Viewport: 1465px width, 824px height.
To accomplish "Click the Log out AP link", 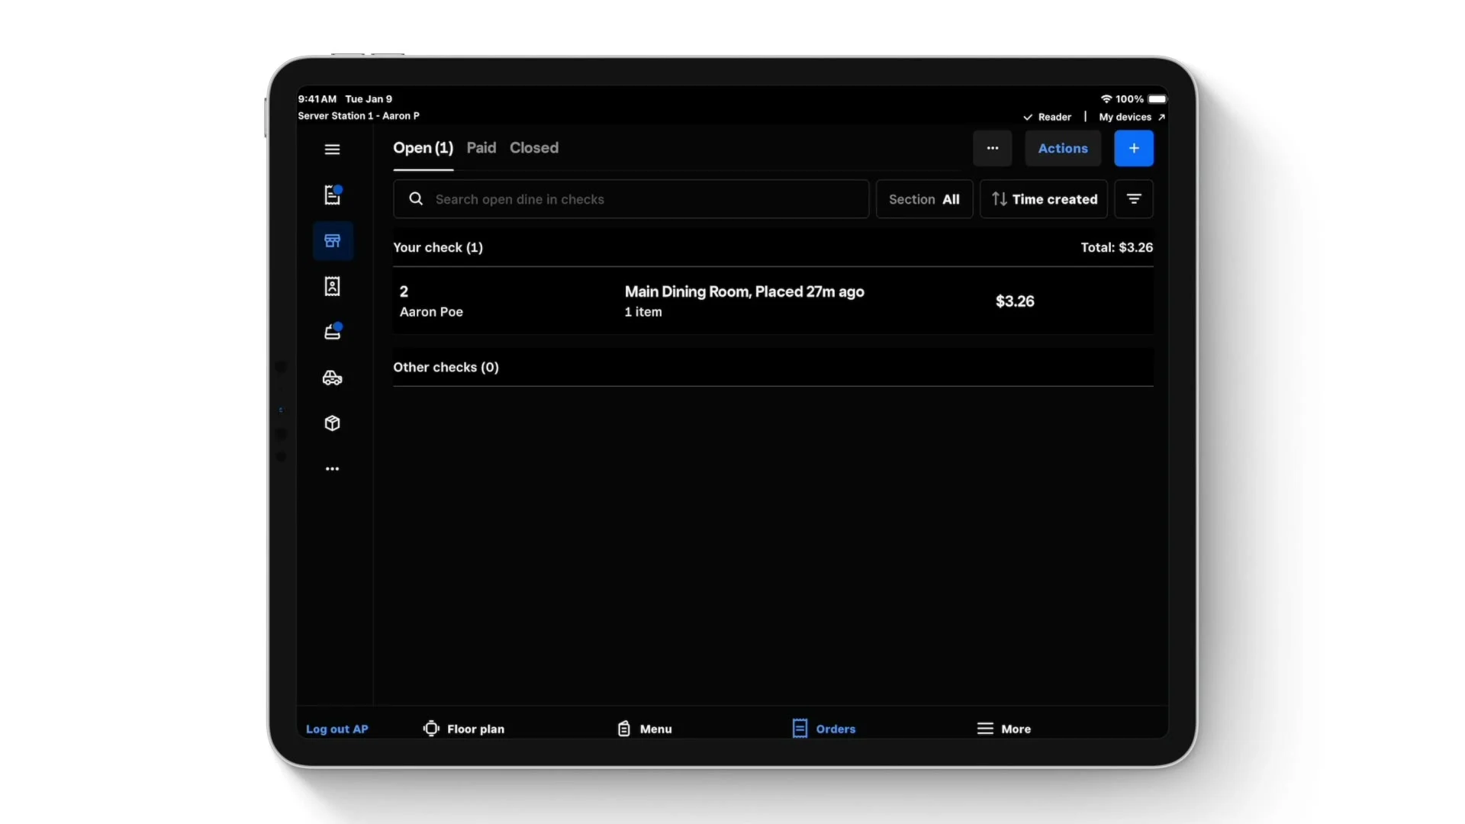I will 336,729.
